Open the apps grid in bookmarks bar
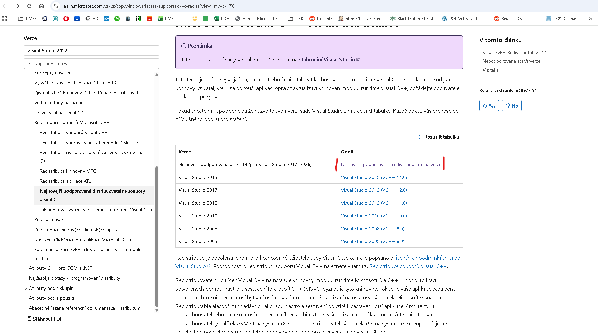The width and height of the screenshot is (598, 333). point(4,19)
